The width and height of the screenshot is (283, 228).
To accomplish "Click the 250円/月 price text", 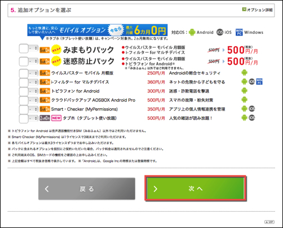I will coord(156,73).
